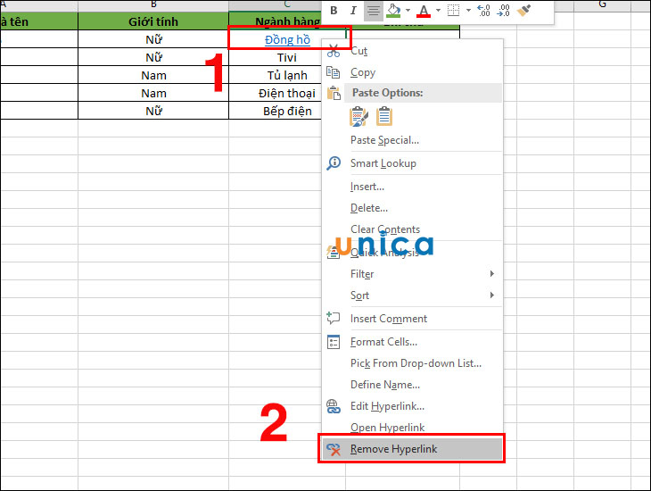The width and height of the screenshot is (651, 491).
Task: Choose Insert Comment
Action: [389, 319]
